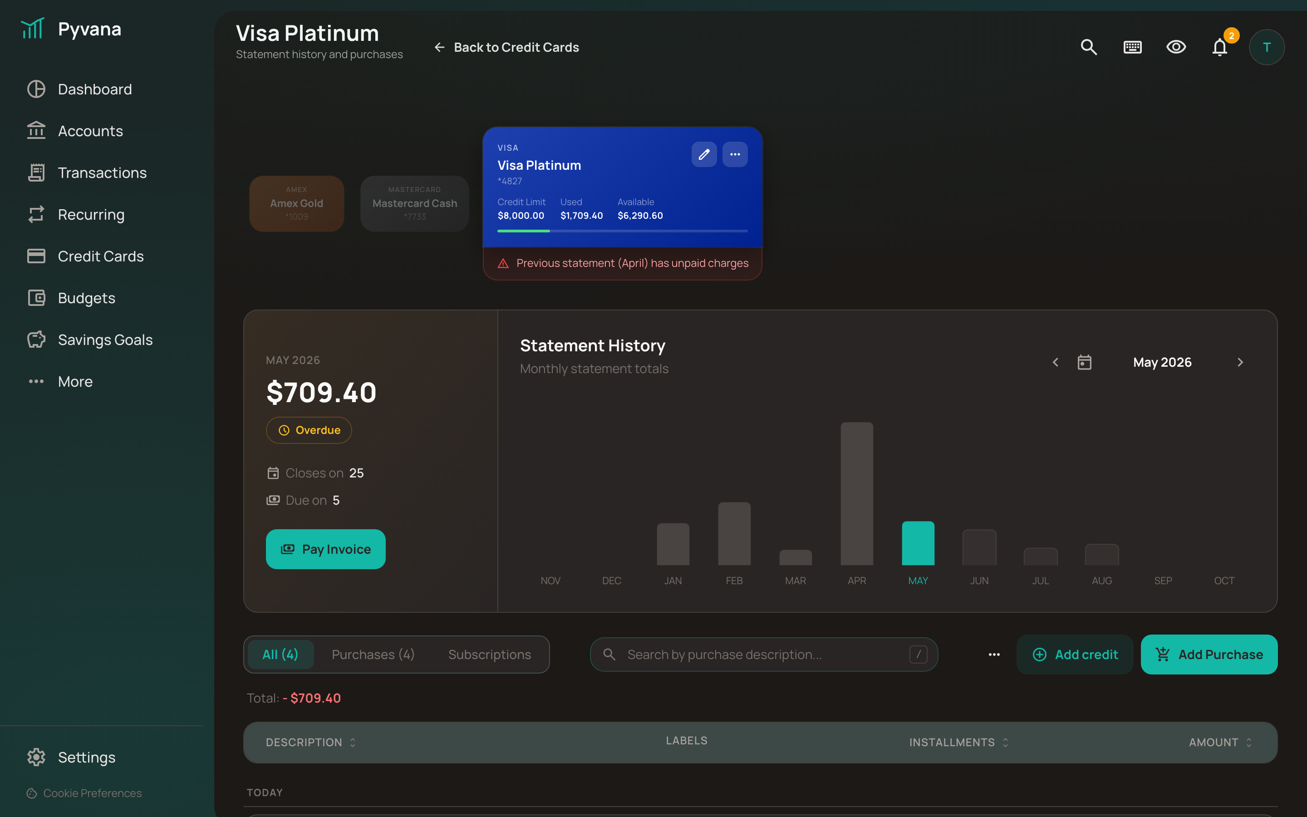Viewport: 1307px width, 817px height.
Task: Select the Mastercard Cash card
Action: (415, 204)
